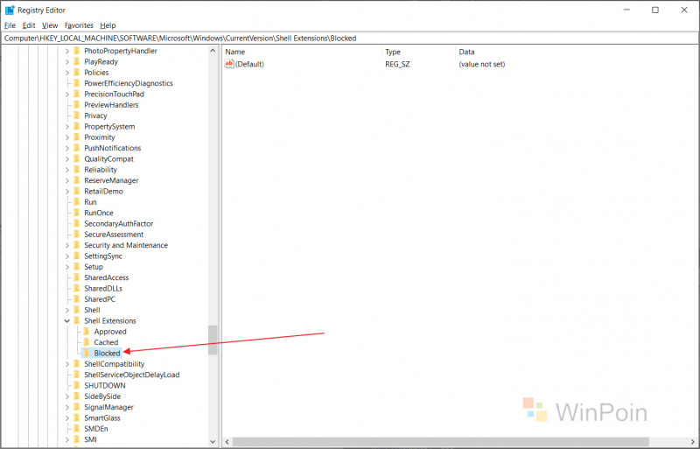700x449 pixels.
Task: Click the folder icon beside RetailDemo
Action: (x=76, y=191)
